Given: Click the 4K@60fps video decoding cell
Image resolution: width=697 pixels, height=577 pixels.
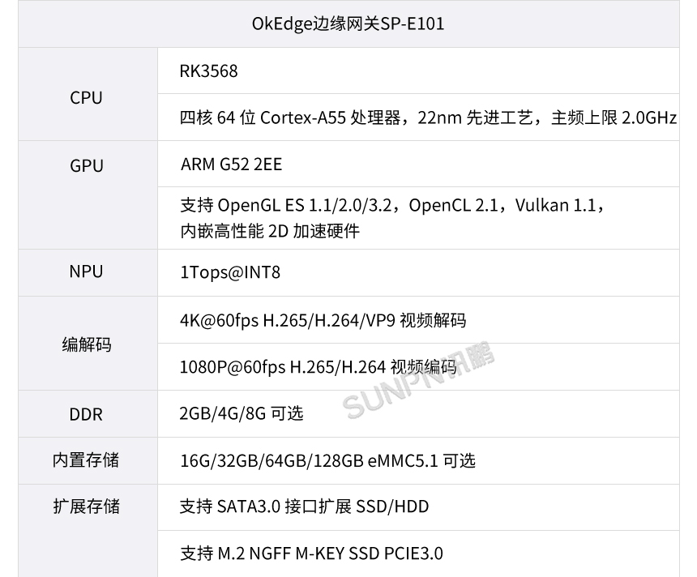Looking at the screenshot, I should click(x=323, y=320).
